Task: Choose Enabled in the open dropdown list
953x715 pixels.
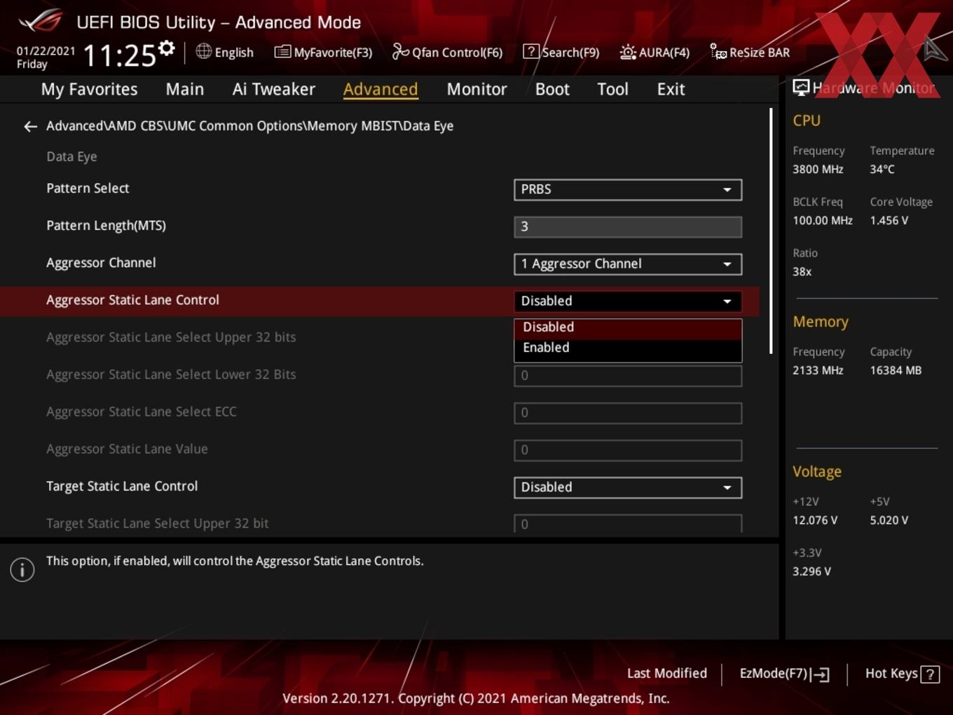Action: coord(628,348)
